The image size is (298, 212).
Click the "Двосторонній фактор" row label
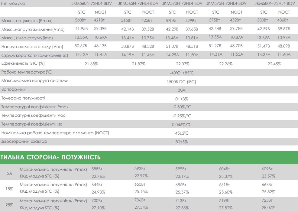tap(24, 141)
